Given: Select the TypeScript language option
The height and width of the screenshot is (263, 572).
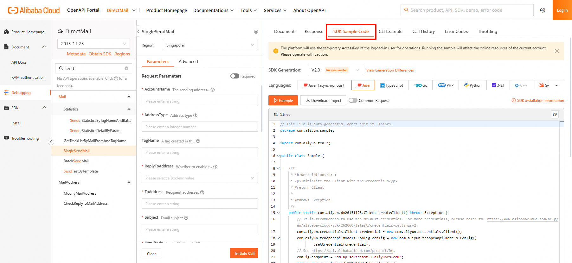Looking at the screenshot, I should (392, 85).
